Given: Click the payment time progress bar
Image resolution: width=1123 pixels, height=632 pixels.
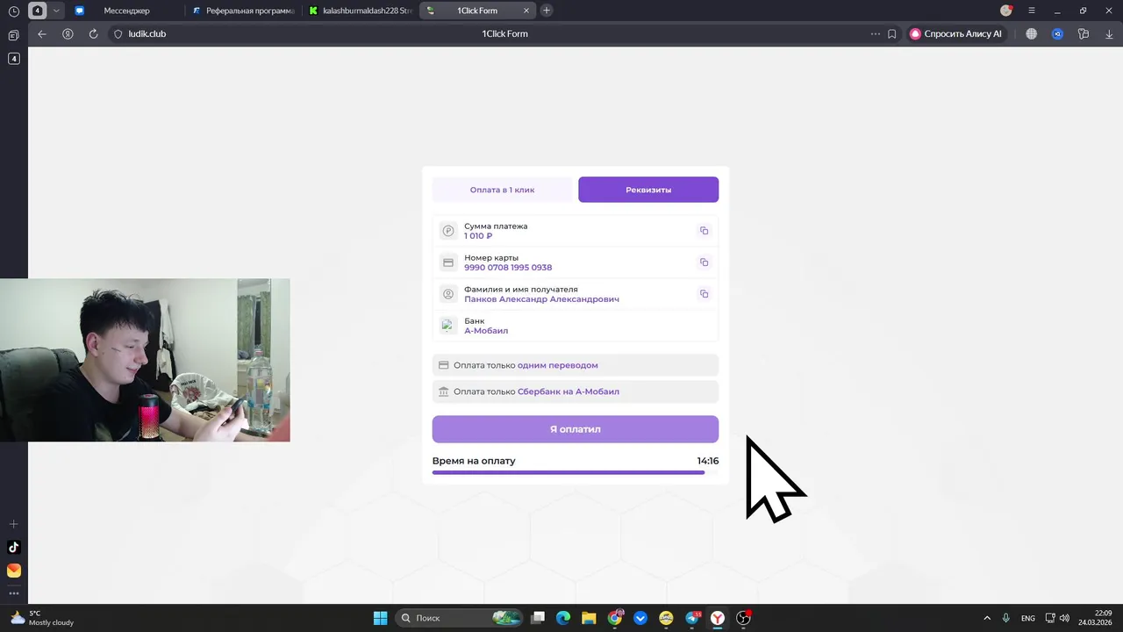Looking at the screenshot, I should click(576, 472).
